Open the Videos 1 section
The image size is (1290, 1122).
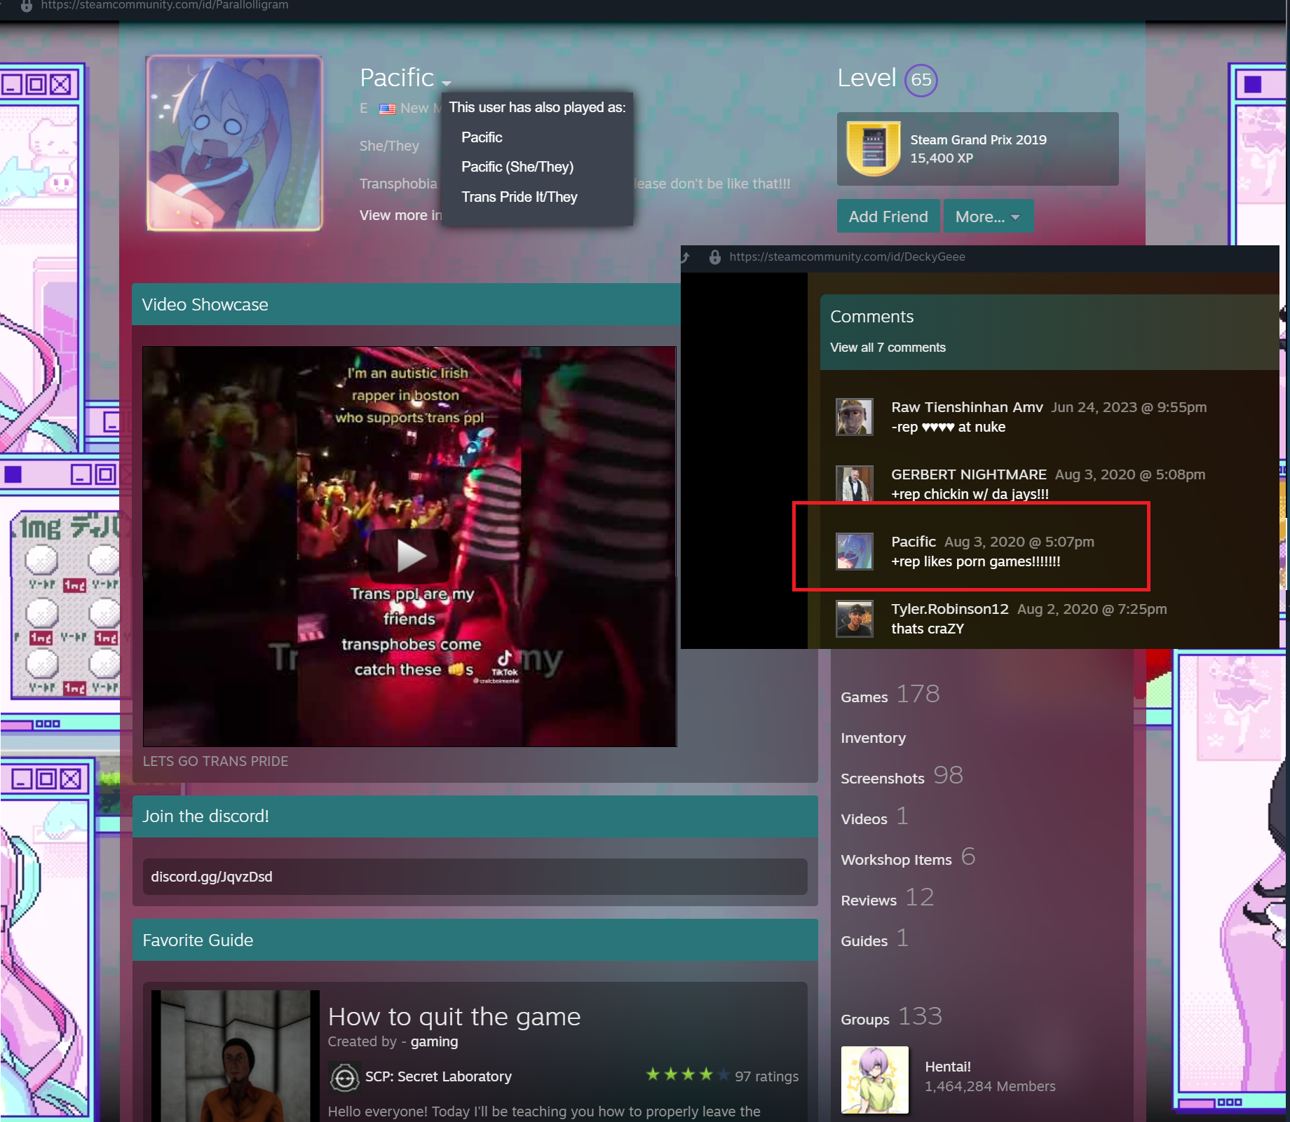coord(874,816)
